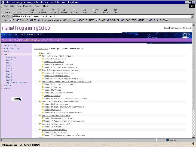Open the Help menu
The image size is (196, 147).
coord(45,6)
